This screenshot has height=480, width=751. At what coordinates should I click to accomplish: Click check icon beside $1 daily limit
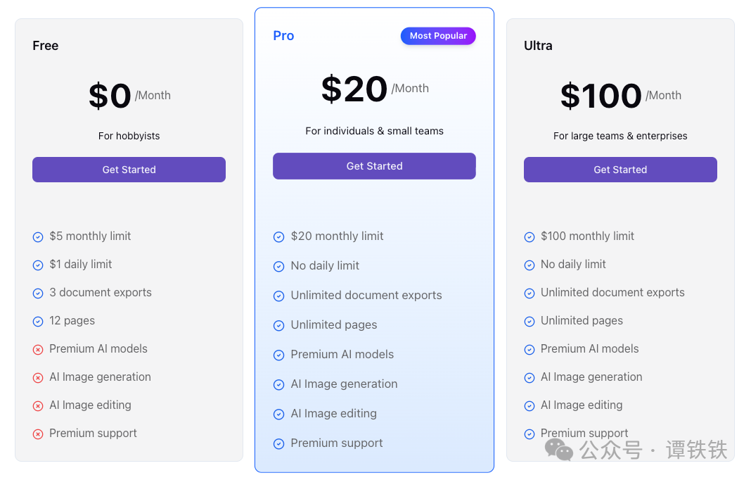click(38, 265)
